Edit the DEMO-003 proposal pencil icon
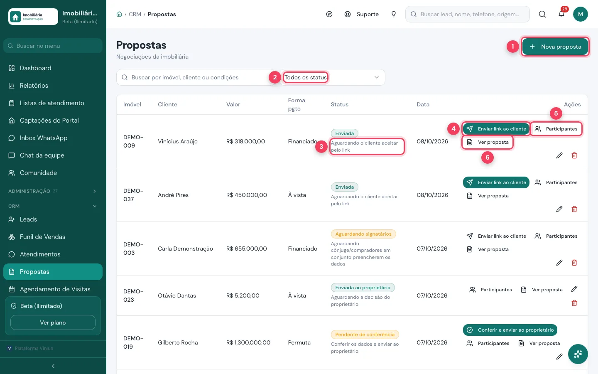 coord(559,263)
